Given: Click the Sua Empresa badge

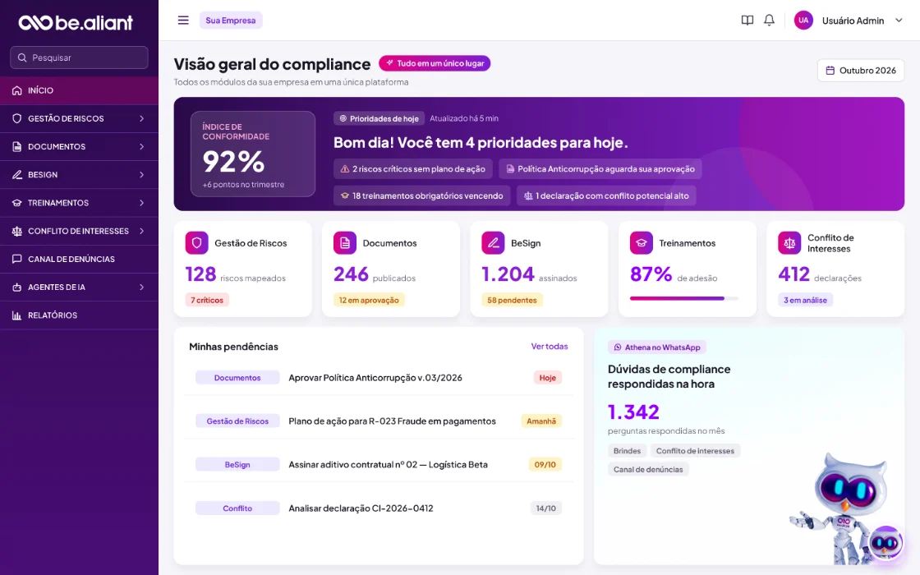Looking at the screenshot, I should [231, 21].
